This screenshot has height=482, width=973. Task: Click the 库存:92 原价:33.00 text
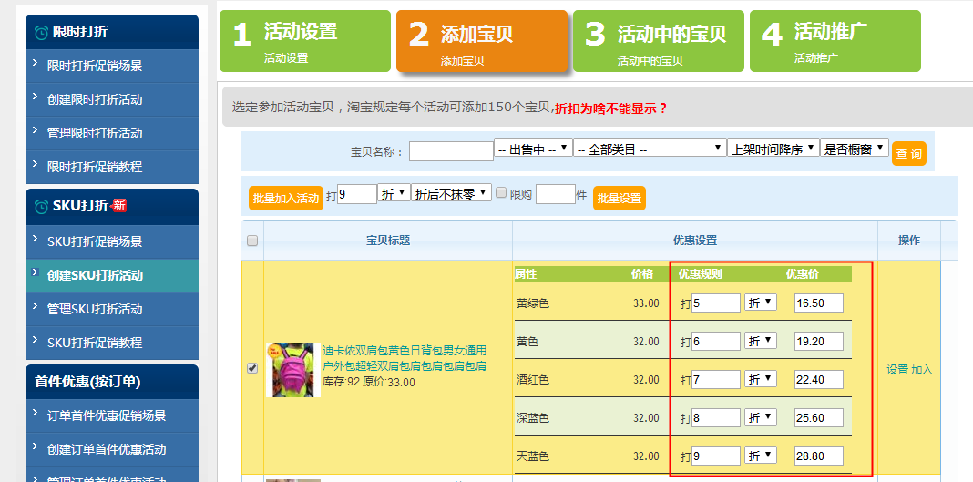pos(369,382)
